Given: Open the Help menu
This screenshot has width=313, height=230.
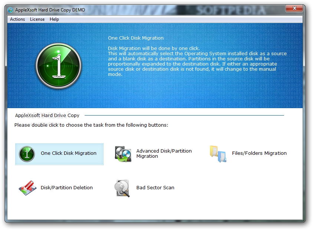Looking at the screenshot, I should [54, 19].
